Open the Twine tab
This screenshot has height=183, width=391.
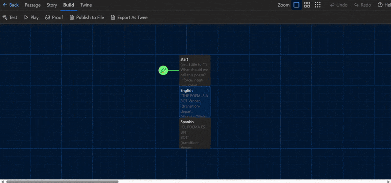[86, 5]
